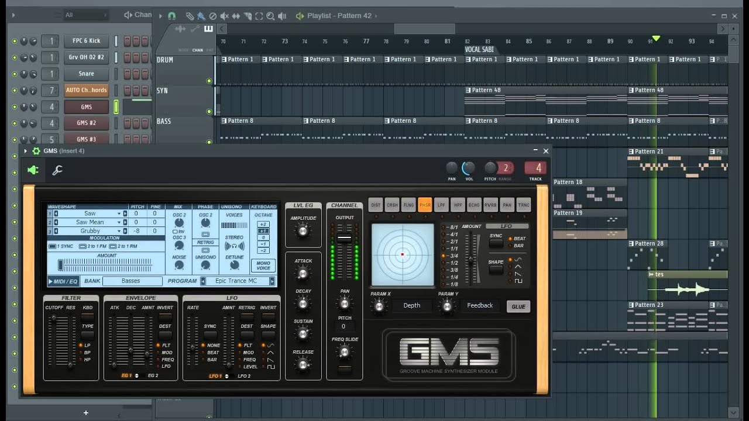749x421 pixels.
Task: Expand the MIDI / EQ panel
Action: pos(63,281)
